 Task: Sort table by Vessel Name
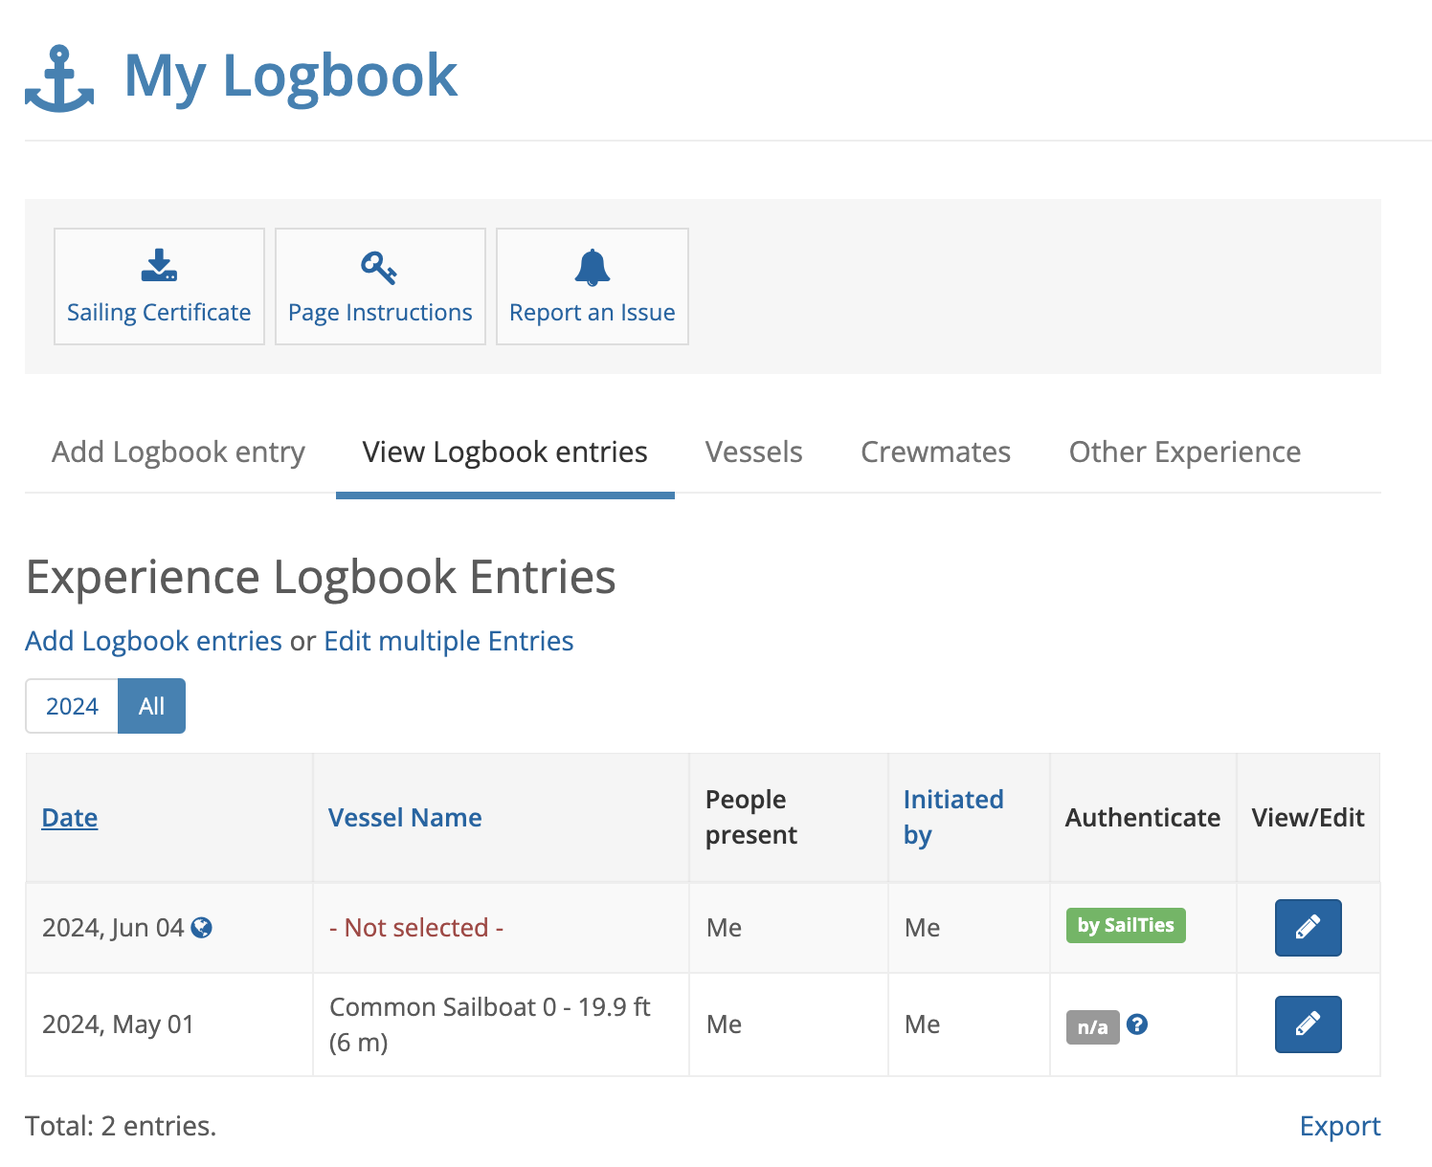[x=405, y=818]
